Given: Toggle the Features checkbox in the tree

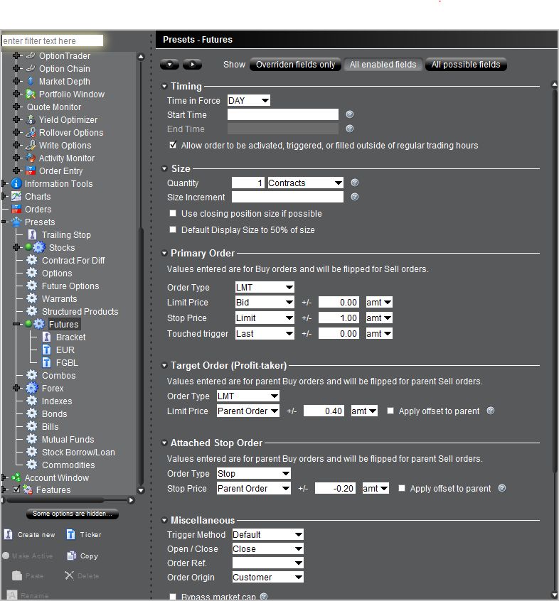Looking at the screenshot, I should pyautogui.click(x=16, y=489).
